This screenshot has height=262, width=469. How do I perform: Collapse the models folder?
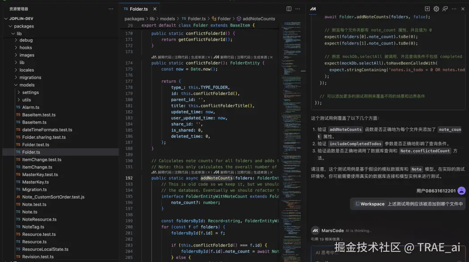coord(16,85)
